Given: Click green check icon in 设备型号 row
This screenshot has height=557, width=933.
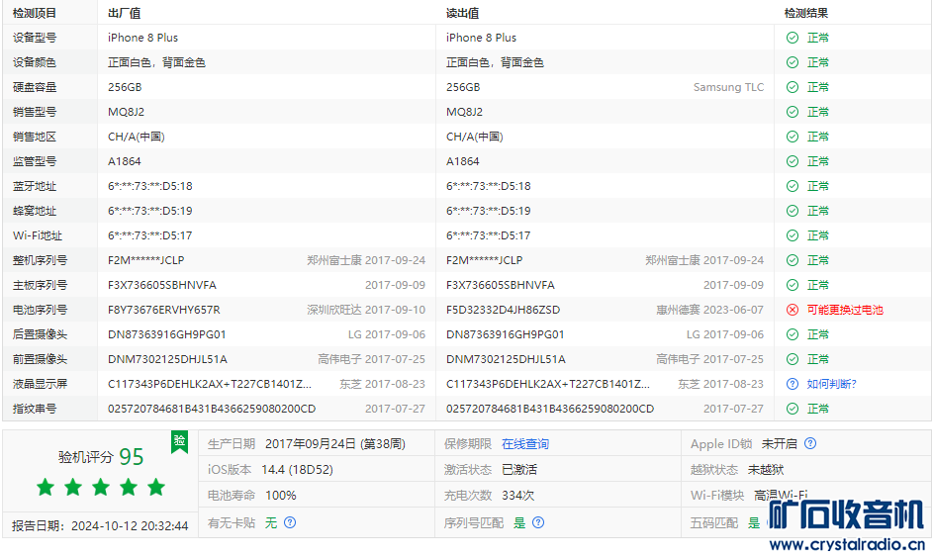Looking at the screenshot, I should (792, 38).
